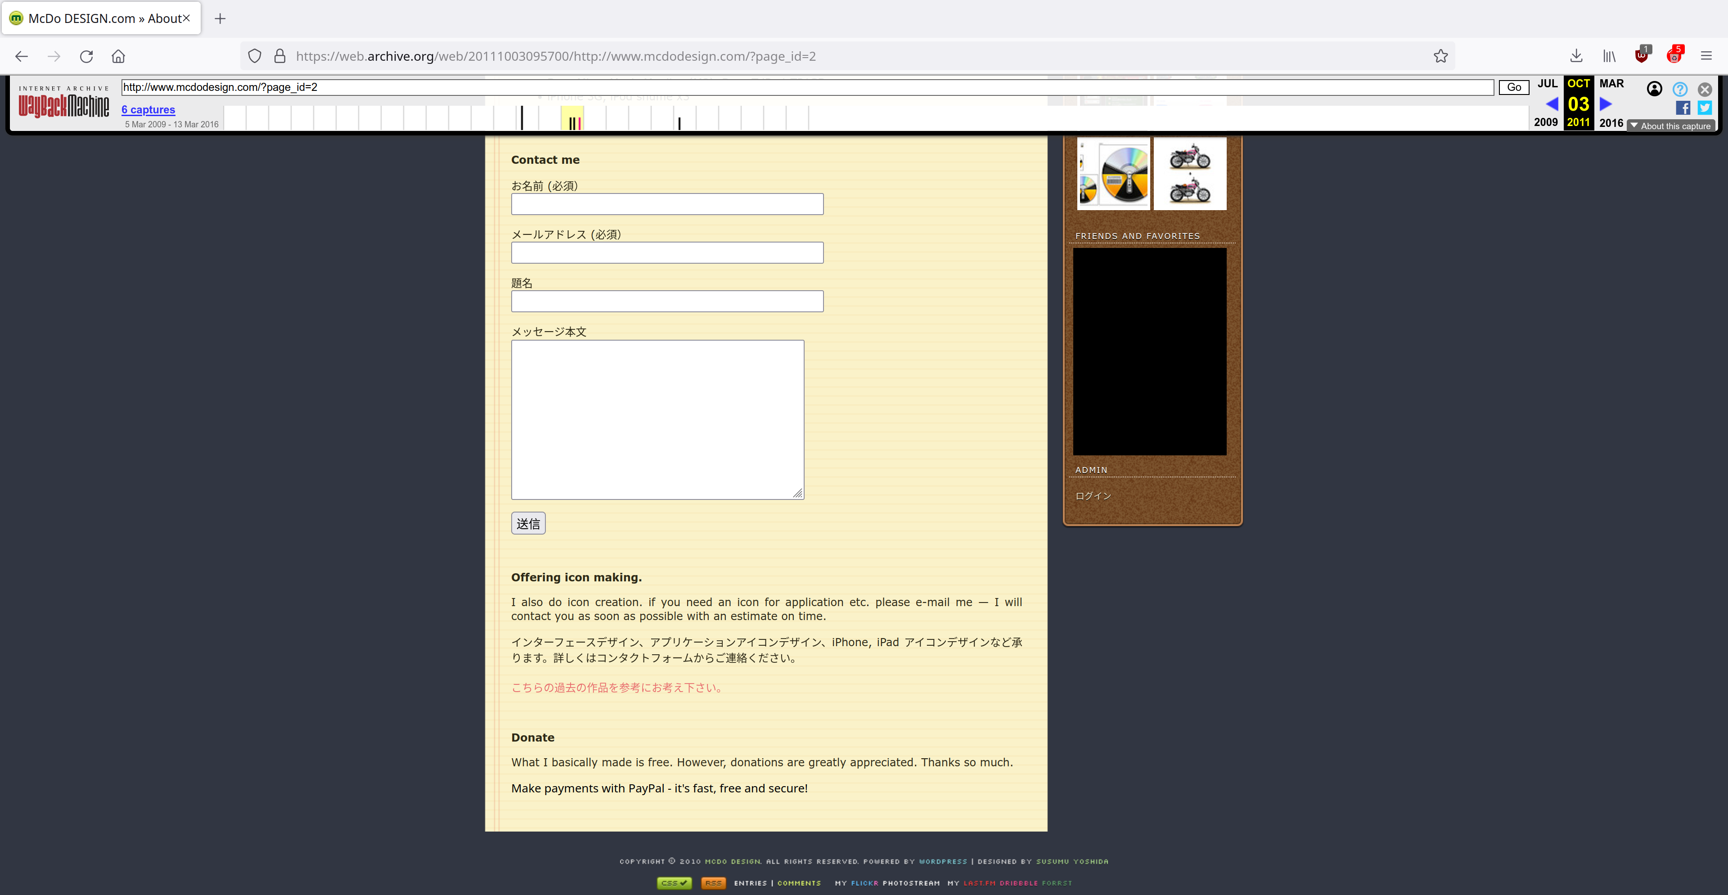Open a new browser tab
The height and width of the screenshot is (895, 1728).
coord(220,19)
